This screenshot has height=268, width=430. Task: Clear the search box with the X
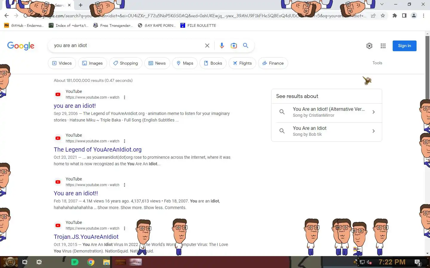pyautogui.click(x=207, y=46)
